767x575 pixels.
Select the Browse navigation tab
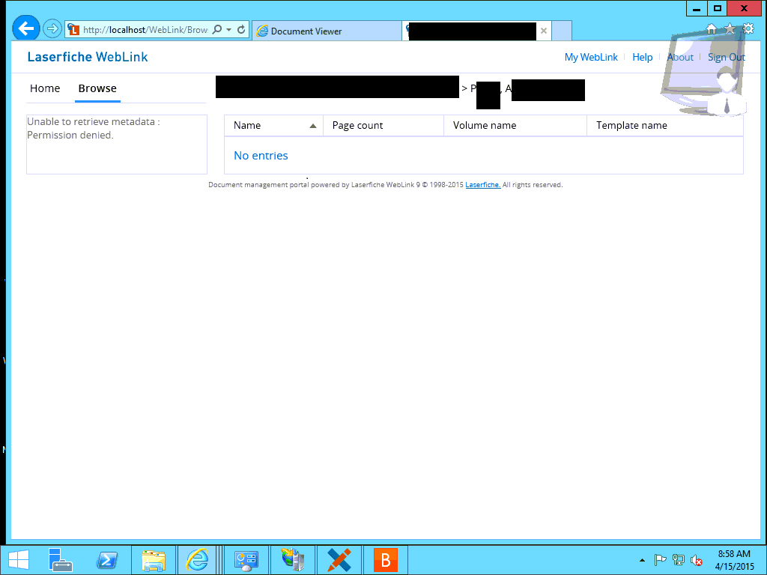point(97,88)
